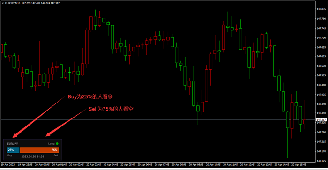The image size is (328, 170).
Task: Click the 2023.04.20 21:34 timestamp
Action: 33,156
